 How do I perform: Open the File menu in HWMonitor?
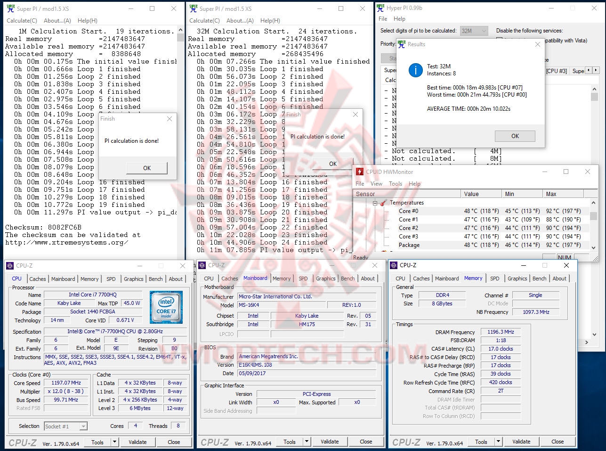[360, 184]
